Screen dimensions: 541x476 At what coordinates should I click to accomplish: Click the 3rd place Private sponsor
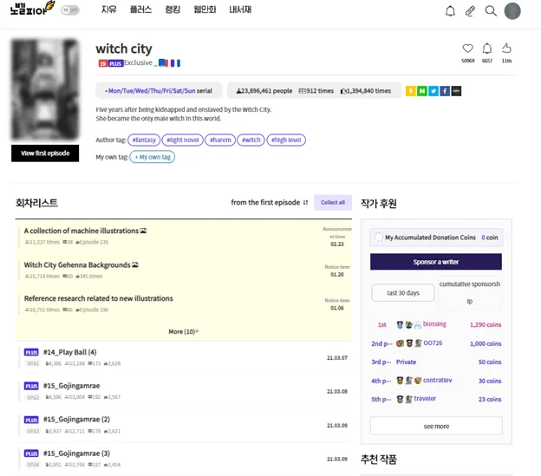(406, 362)
